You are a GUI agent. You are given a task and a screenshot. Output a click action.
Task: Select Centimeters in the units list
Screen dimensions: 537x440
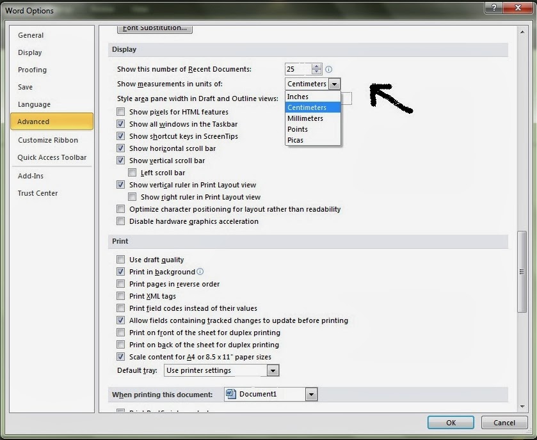[313, 107]
